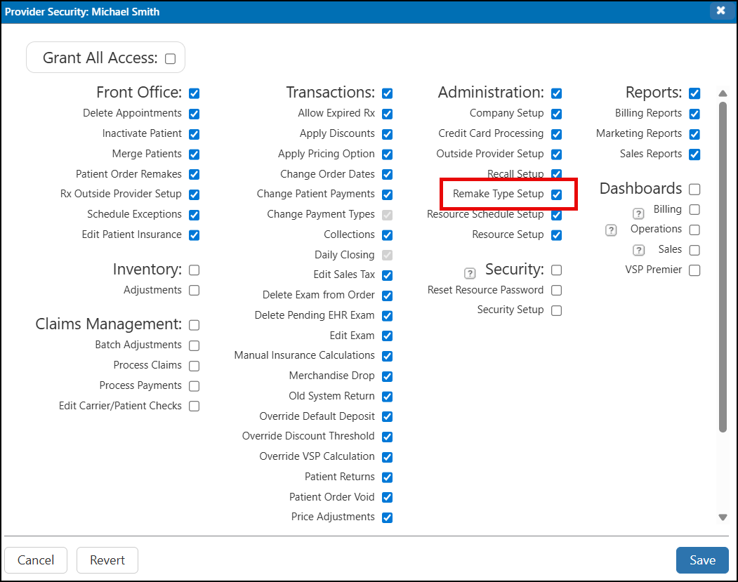Uncheck the Remake Type Setup checkbox
738x582 pixels.
[556, 194]
